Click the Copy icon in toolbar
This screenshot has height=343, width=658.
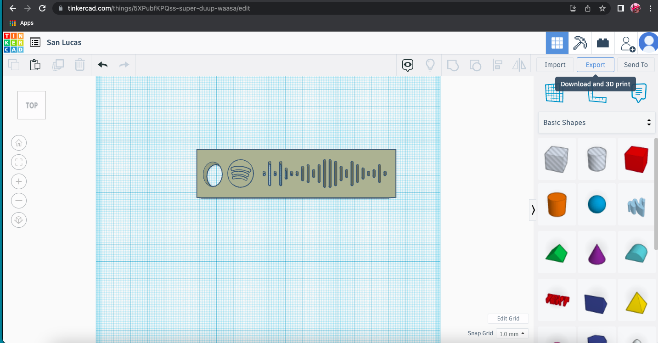(14, 65)
